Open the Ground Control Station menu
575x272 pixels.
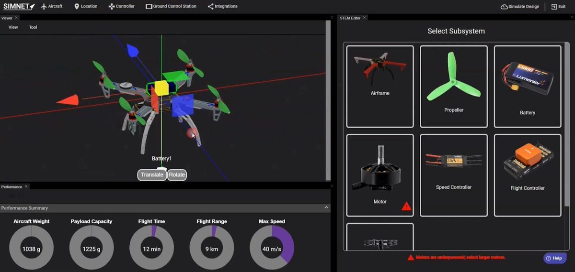click(x=171, y=6)
